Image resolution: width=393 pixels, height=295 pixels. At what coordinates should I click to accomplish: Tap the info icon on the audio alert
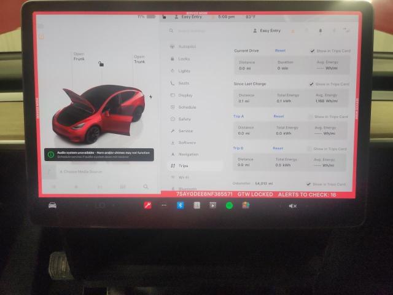click(x=51, y=154)
